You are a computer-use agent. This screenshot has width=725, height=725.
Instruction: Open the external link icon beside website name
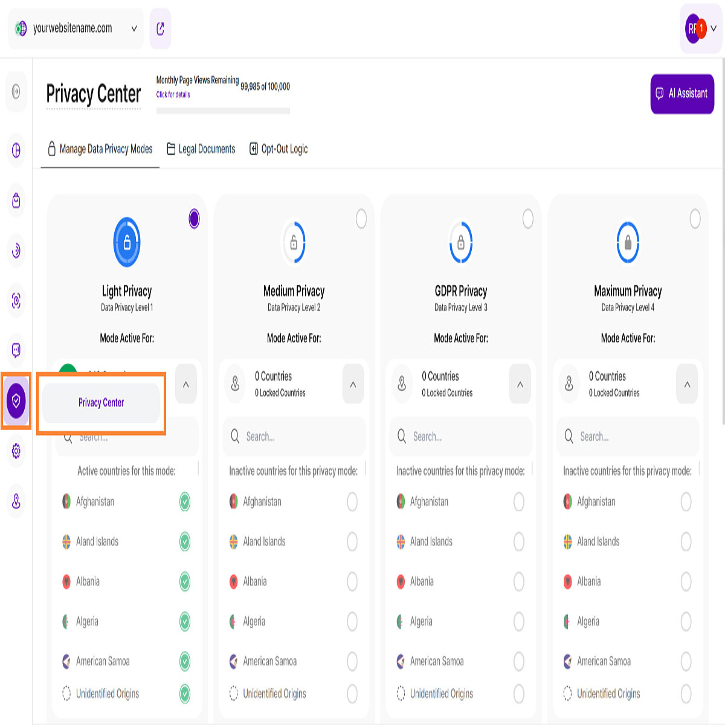(x=160, y=28)
